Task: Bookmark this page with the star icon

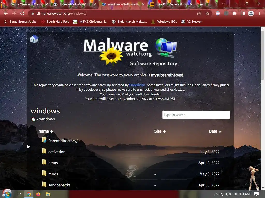Action: pos(208,14)
